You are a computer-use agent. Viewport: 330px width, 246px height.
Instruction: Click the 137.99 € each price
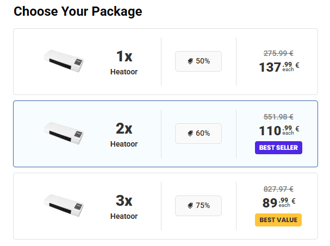278,67
